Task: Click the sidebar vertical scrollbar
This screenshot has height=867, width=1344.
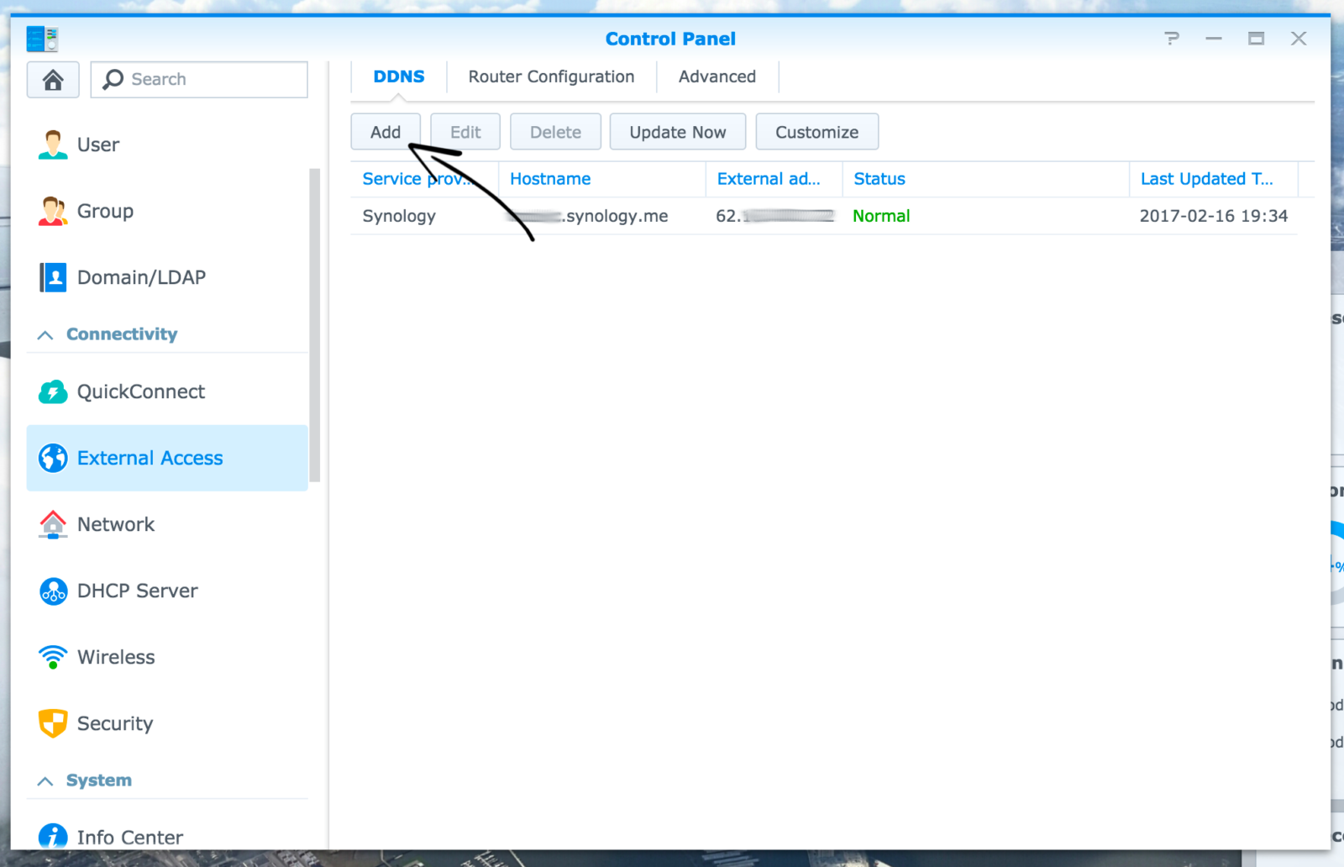Action: pyautogui.click(x=315, y=325)
